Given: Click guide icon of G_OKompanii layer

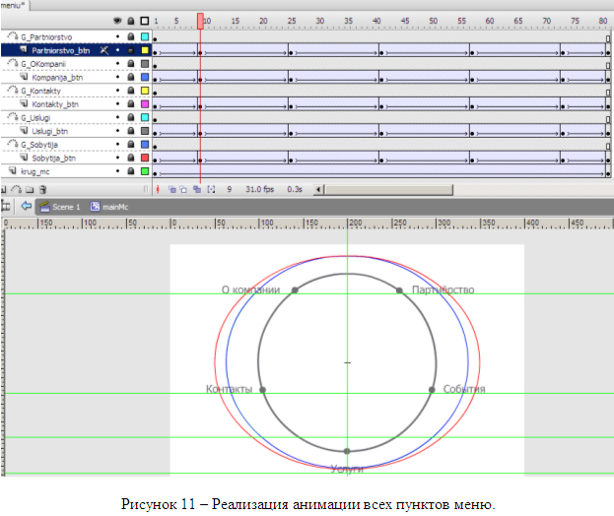Looking at the screenshot, I should coord(13,63).
